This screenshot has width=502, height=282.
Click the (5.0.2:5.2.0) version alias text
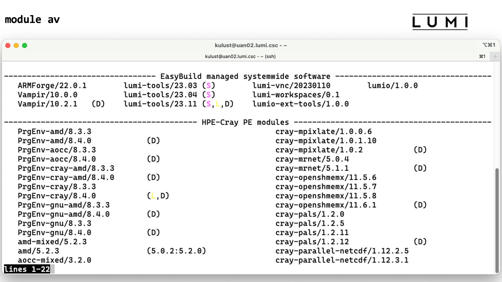[x=176, y=251]
